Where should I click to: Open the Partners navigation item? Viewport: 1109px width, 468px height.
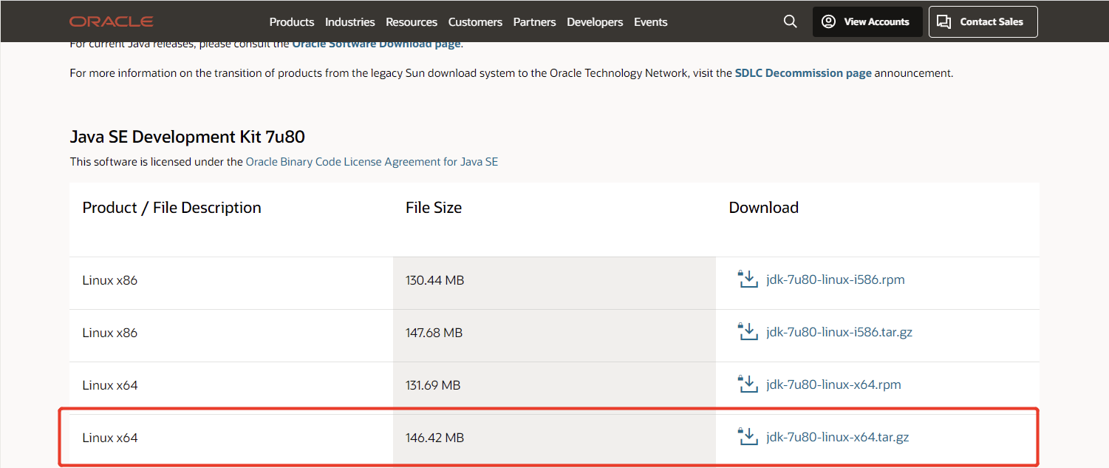[x=534, y=22]
